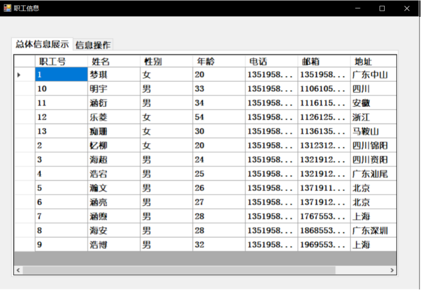
Task: Select the gender cell in 乐菱's row
Action: (166, 117)
